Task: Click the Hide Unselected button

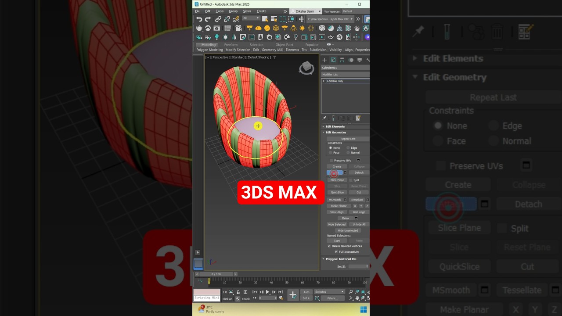Action: 348,230
